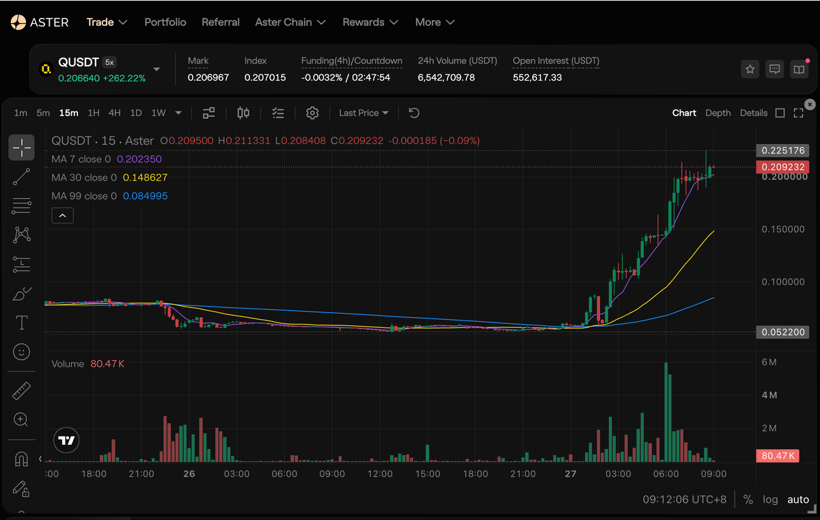Image resolution: width=820 pixels, height=520 pixels.
Task: Switch to the Chart tab
Action: (684, 113)
